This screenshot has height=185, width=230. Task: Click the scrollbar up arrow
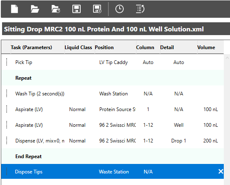coord(227,58)
